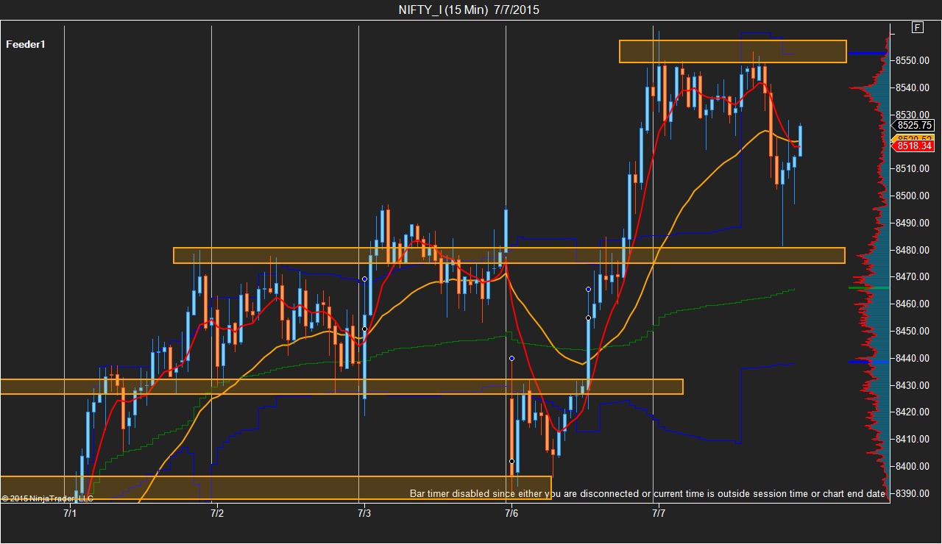Select the 8500.00 price axis label
Viewport: 942px width, 544px height.
[x=911, y=196]
